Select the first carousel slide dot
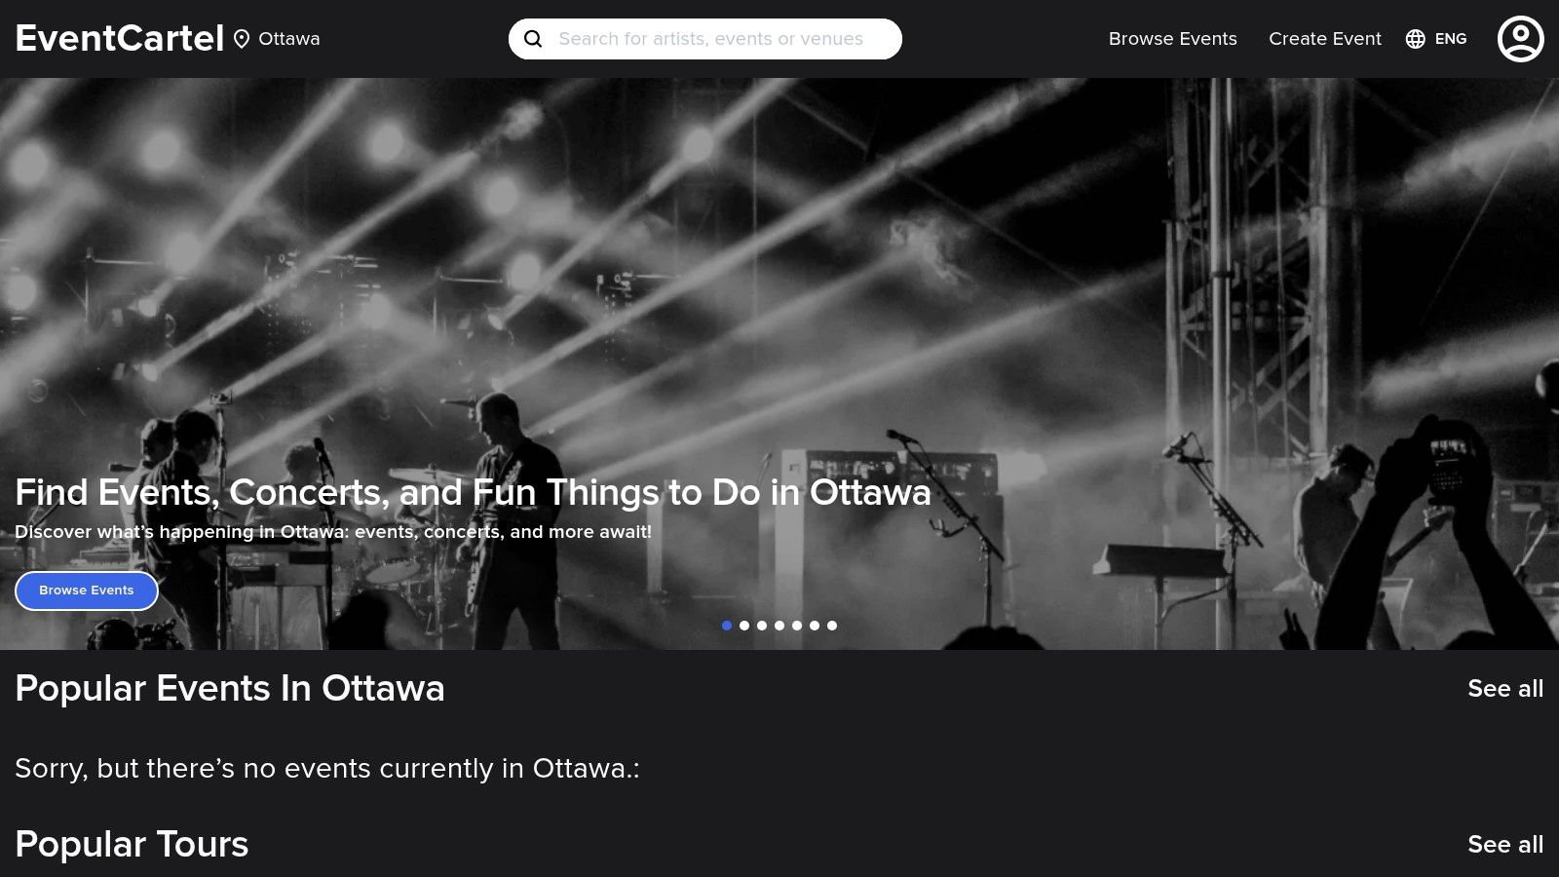This screenshot has width=1559, height=877. (x=727, y=626)
